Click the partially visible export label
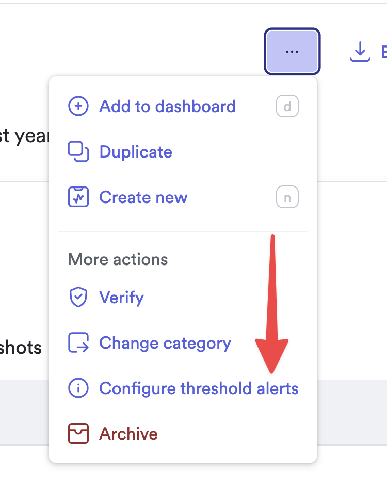 [383, 52]
